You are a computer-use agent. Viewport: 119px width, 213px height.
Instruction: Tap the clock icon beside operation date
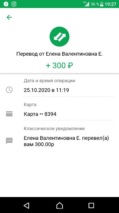pos(9,90)
